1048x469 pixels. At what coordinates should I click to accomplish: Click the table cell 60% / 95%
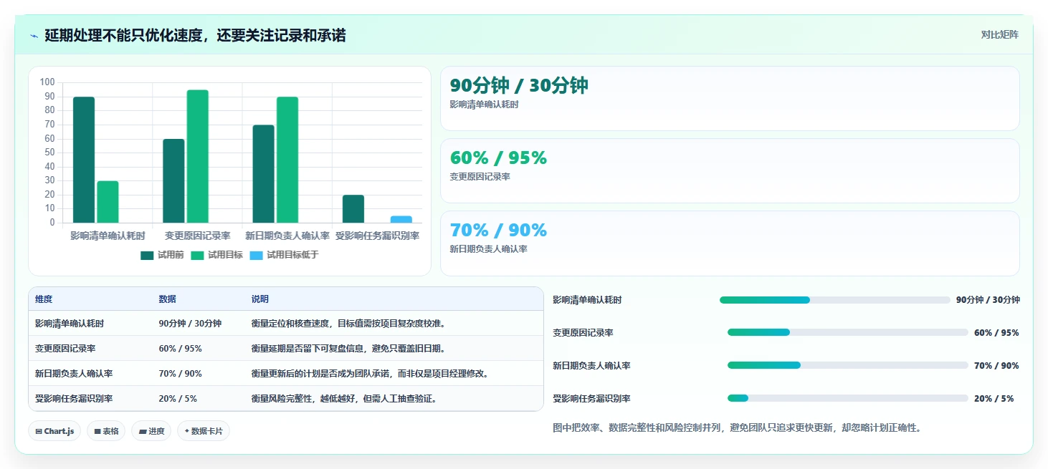click(x=180, y=349)
